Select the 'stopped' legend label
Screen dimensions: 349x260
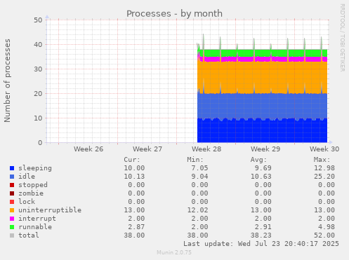(33, 185)
